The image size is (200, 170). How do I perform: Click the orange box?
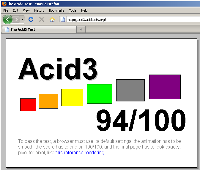(48, 101)
